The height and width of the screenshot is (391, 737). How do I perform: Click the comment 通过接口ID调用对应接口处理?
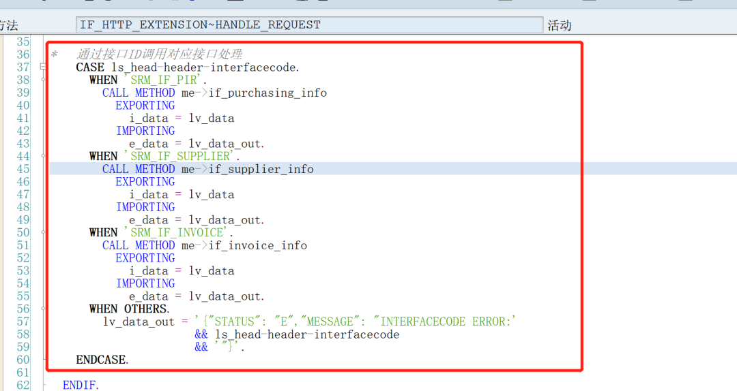coord(159,54)
